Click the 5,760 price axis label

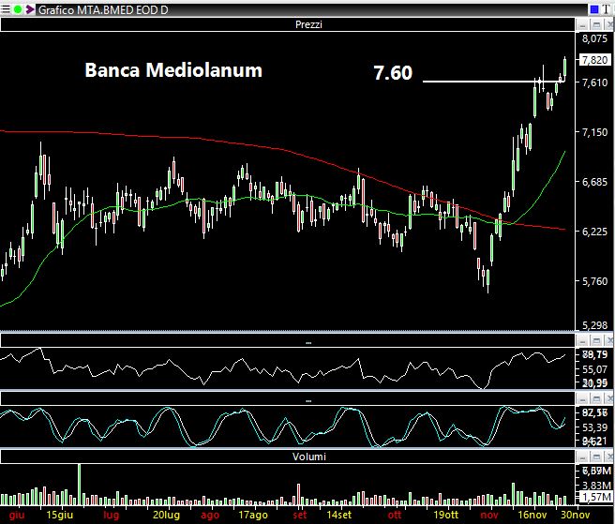pyautogui.click(x=594, y=281)
